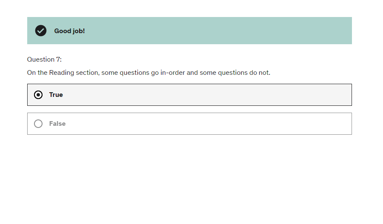Click the checkmark icon in the banner
This screenshot has height=224, width=383.
(41, 31)
